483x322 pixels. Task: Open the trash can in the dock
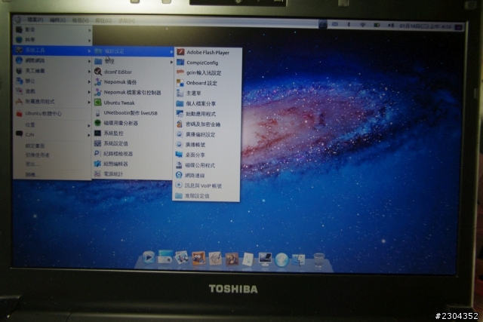click(318, 260)
